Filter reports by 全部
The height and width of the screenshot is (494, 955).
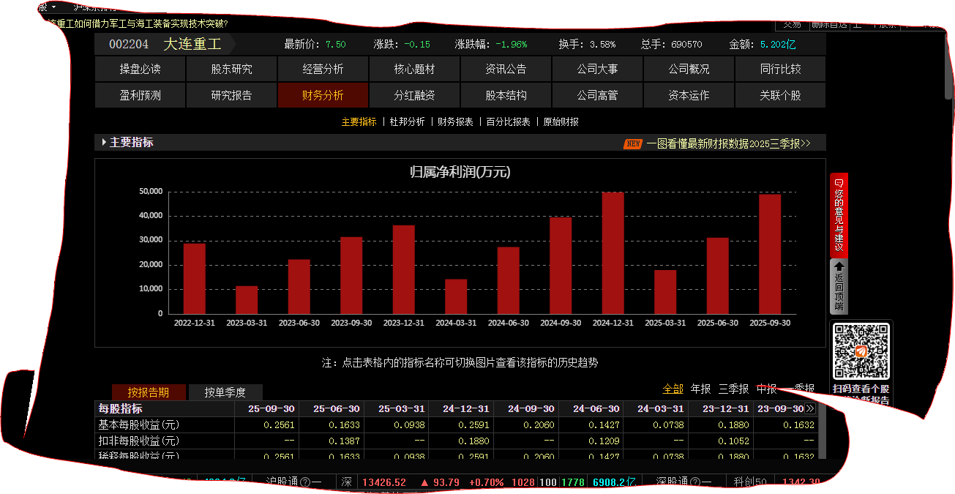pos(673,389)
